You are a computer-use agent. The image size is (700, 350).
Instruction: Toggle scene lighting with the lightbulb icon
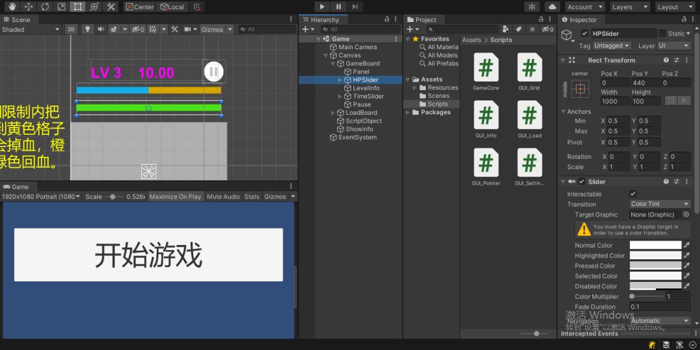click(x=86, y=29)
